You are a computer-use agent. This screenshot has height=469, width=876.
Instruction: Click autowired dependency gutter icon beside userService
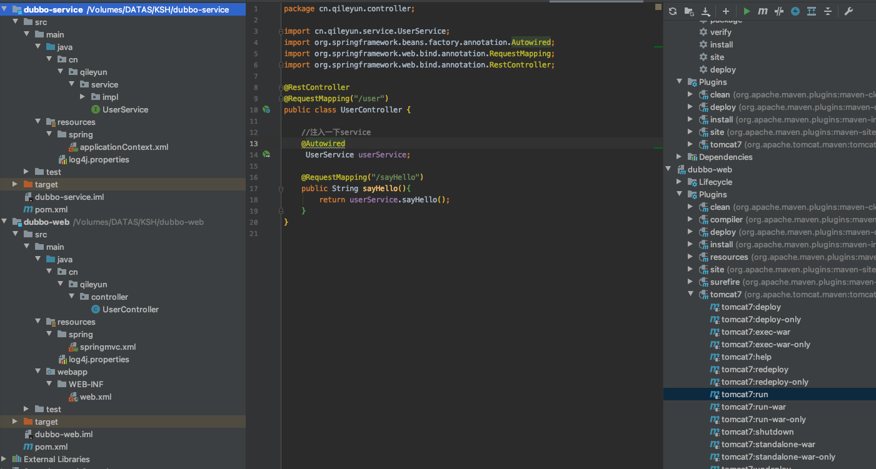tap(266, 154)
